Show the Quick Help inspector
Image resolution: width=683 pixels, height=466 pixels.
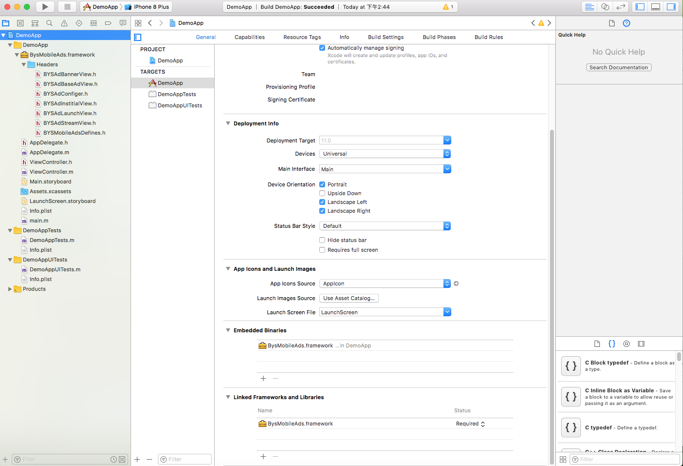click(x=626, y=23)
